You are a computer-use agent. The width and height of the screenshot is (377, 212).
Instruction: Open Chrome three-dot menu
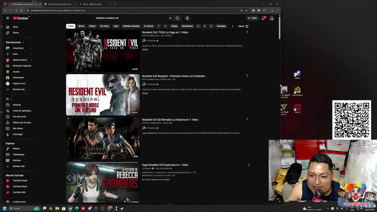click(x=277, y=10)
